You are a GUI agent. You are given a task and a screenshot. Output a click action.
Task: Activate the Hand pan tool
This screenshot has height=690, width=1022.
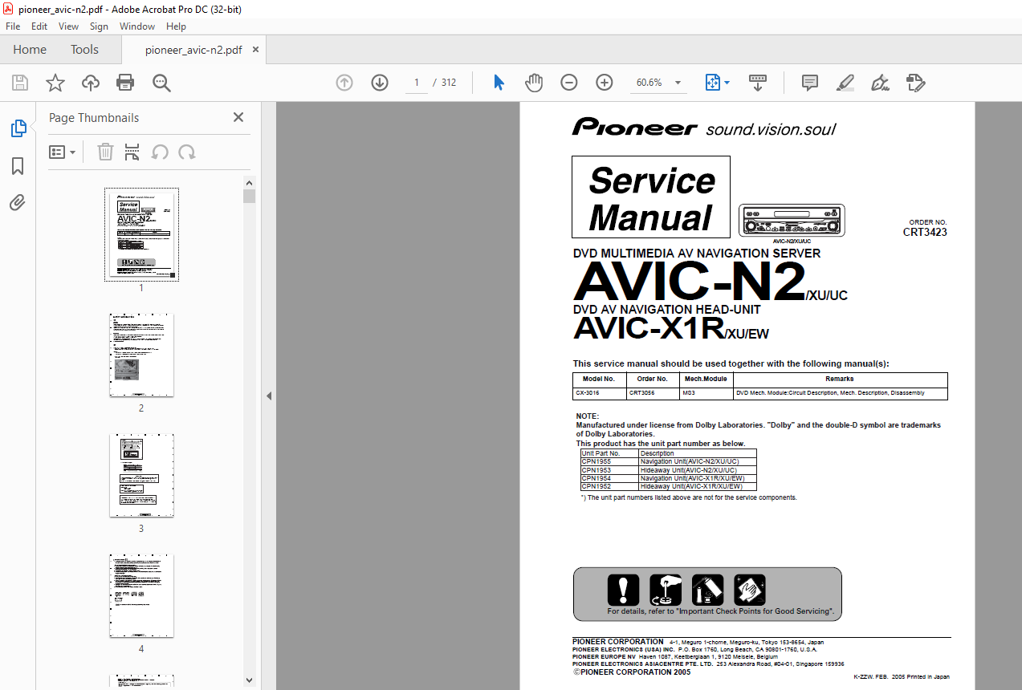point(534,83)
